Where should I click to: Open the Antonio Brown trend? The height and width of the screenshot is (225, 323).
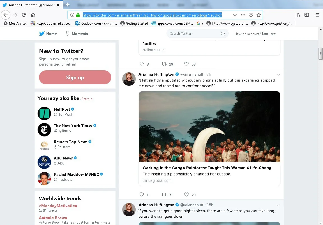(x=53, y=218)
